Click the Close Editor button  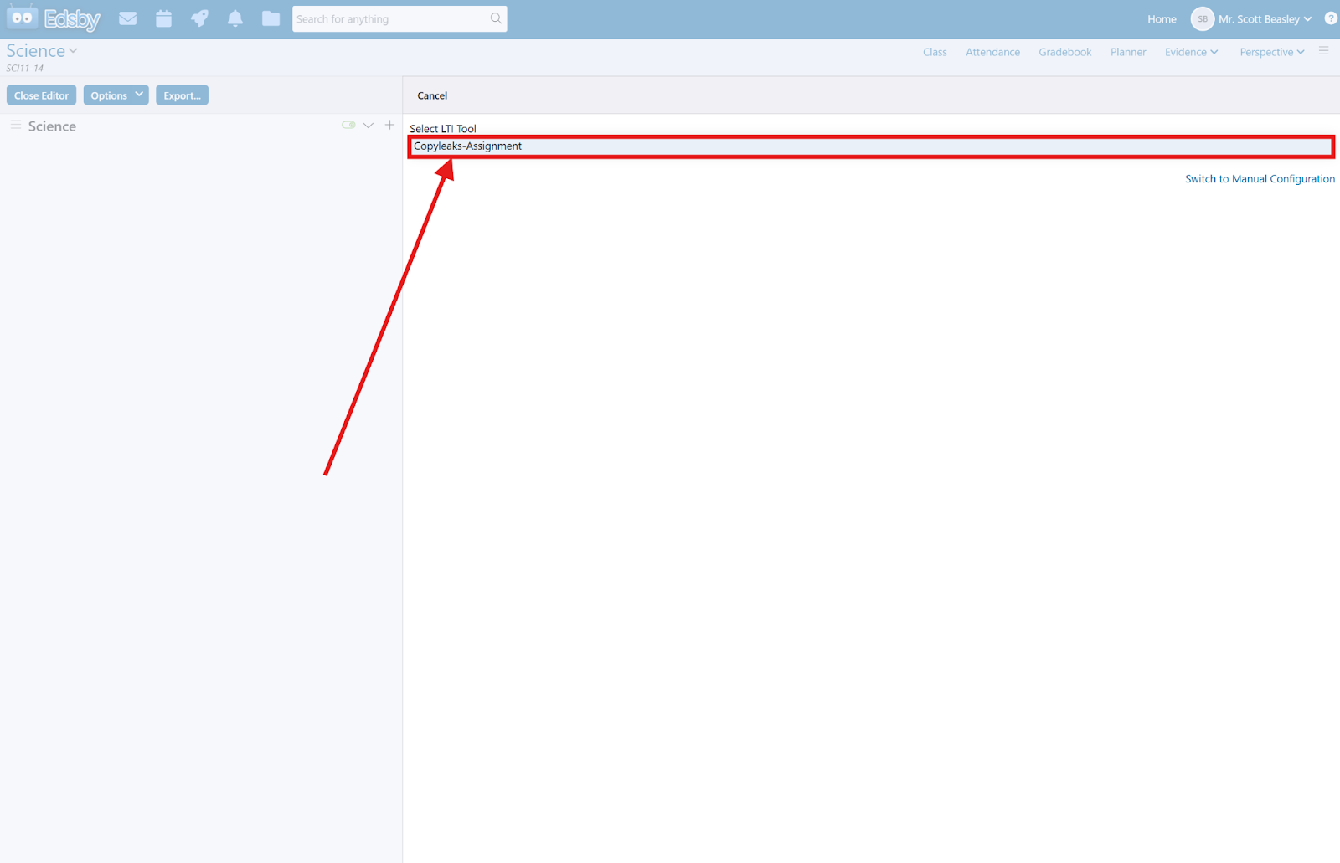pos(41,95)
